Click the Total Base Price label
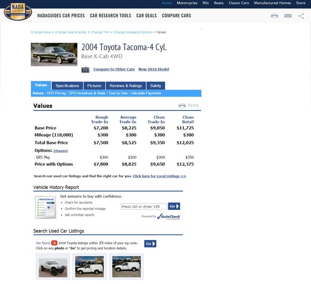 51,143
